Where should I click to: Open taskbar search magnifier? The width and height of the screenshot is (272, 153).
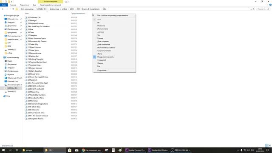click(x=10, y=150)
